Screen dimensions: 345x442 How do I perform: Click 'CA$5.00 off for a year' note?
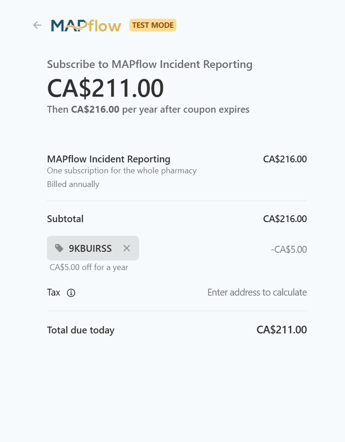pos(89,267)
